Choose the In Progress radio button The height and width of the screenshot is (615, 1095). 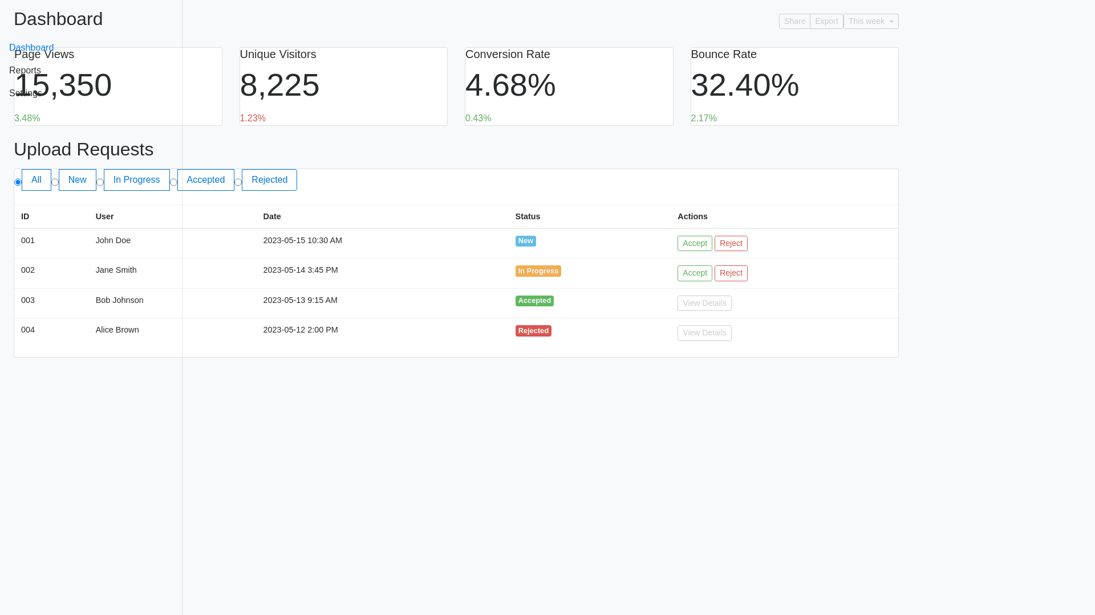pyautogui.click(x=100, y=182)
